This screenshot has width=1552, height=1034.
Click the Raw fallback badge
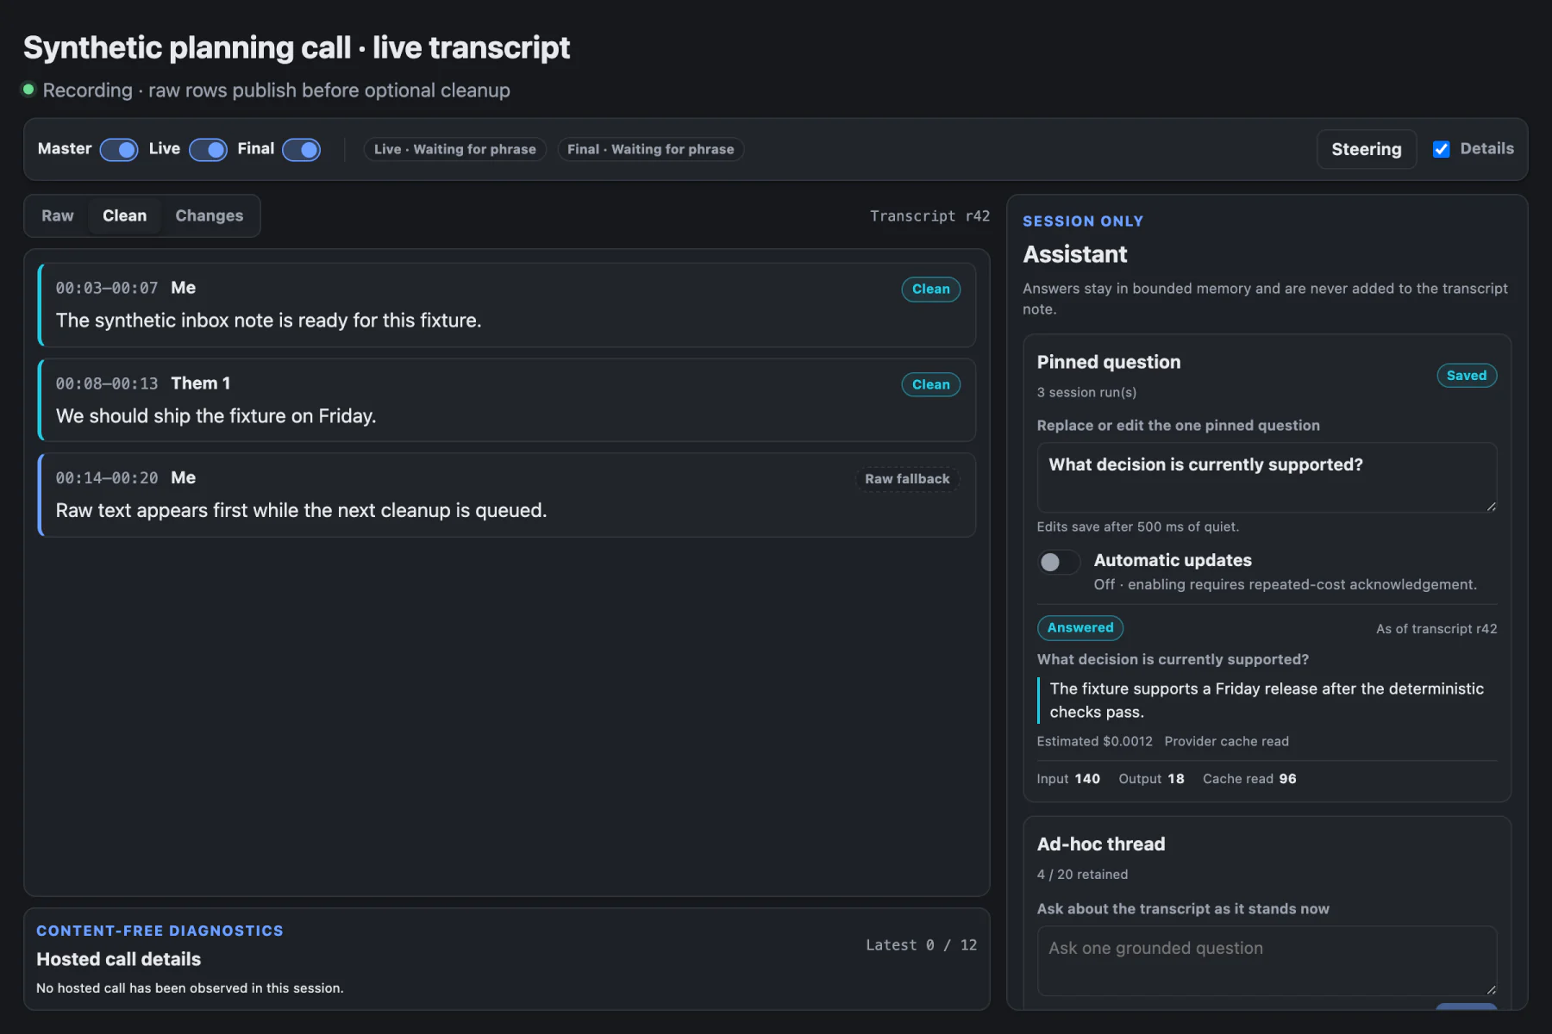[907, 479]
